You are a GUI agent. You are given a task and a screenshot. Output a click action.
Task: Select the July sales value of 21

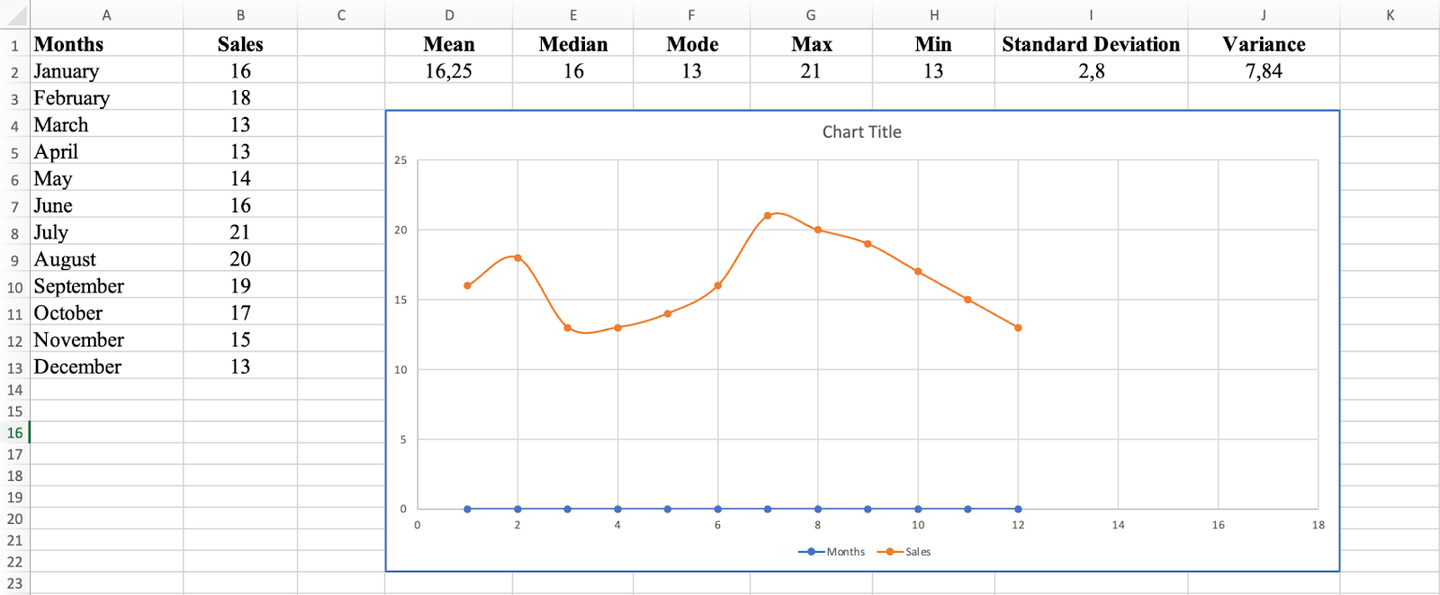240,232
